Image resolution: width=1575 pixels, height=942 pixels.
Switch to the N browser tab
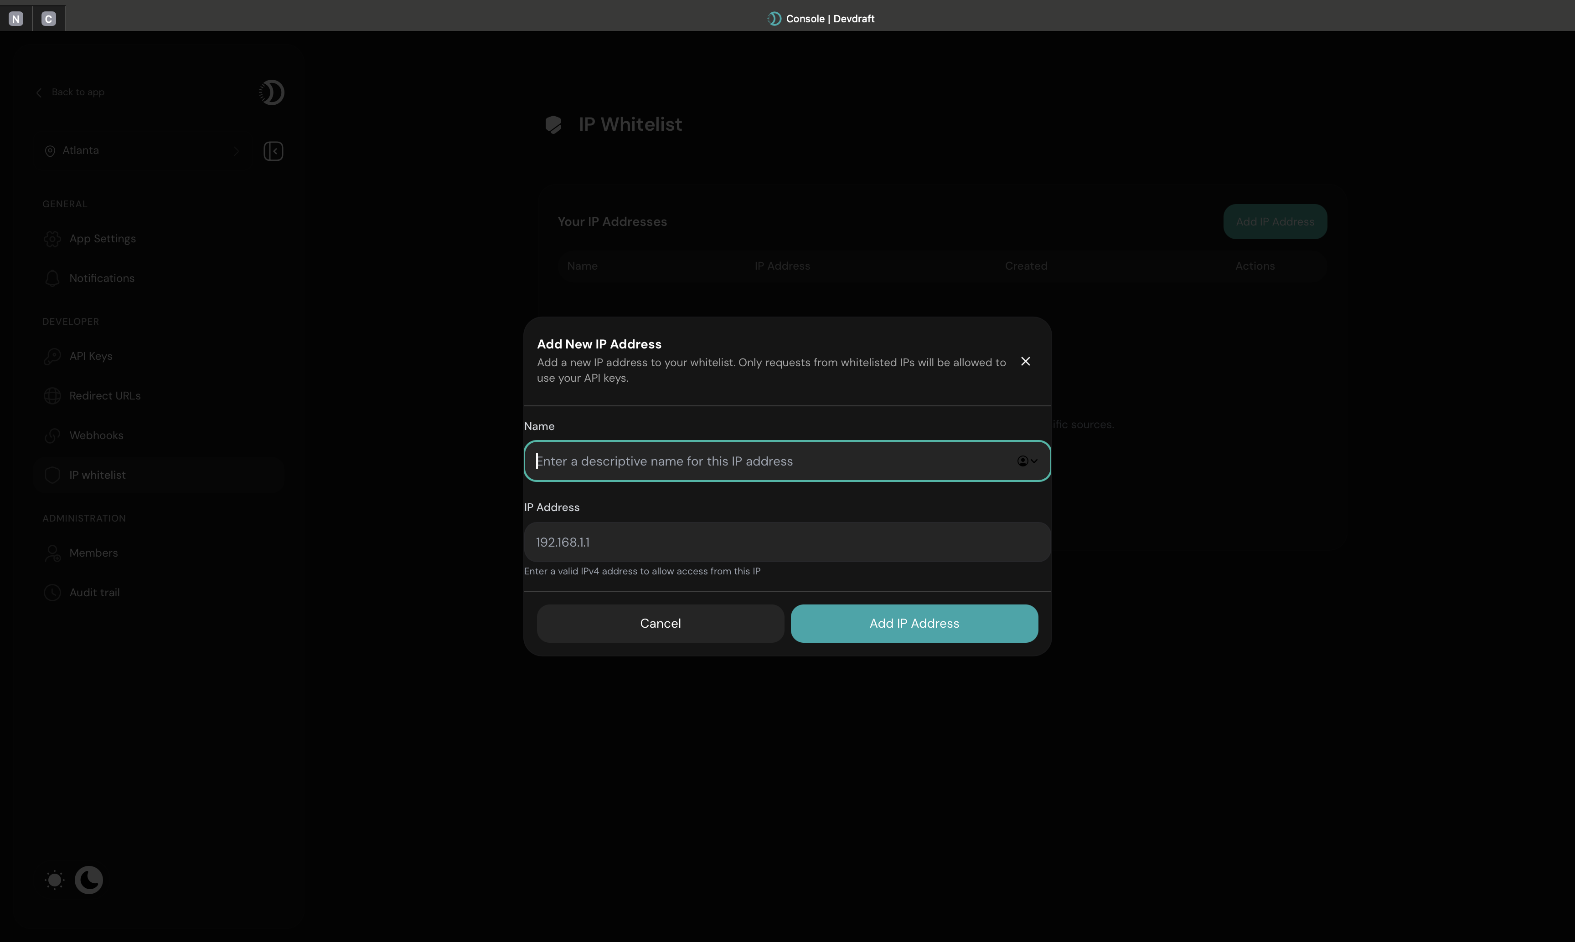coord(16,18)
